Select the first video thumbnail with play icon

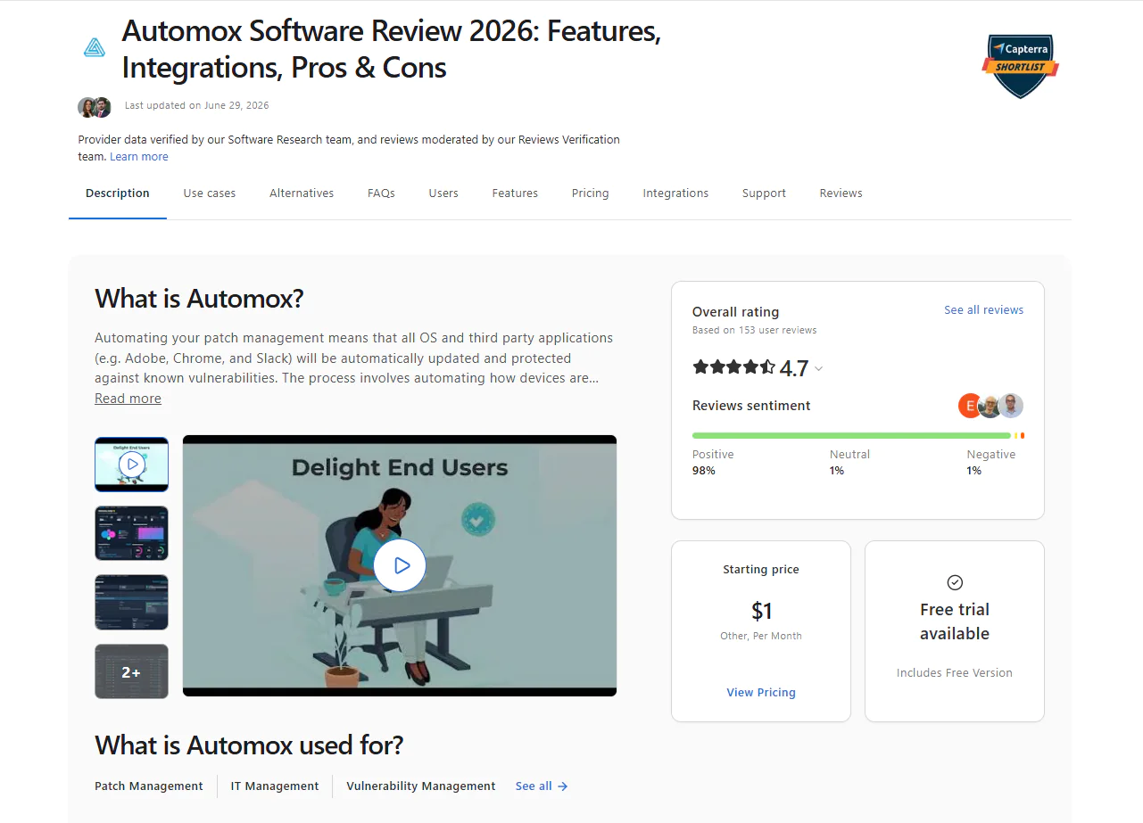pyautogui.click(x=131, y=464)
